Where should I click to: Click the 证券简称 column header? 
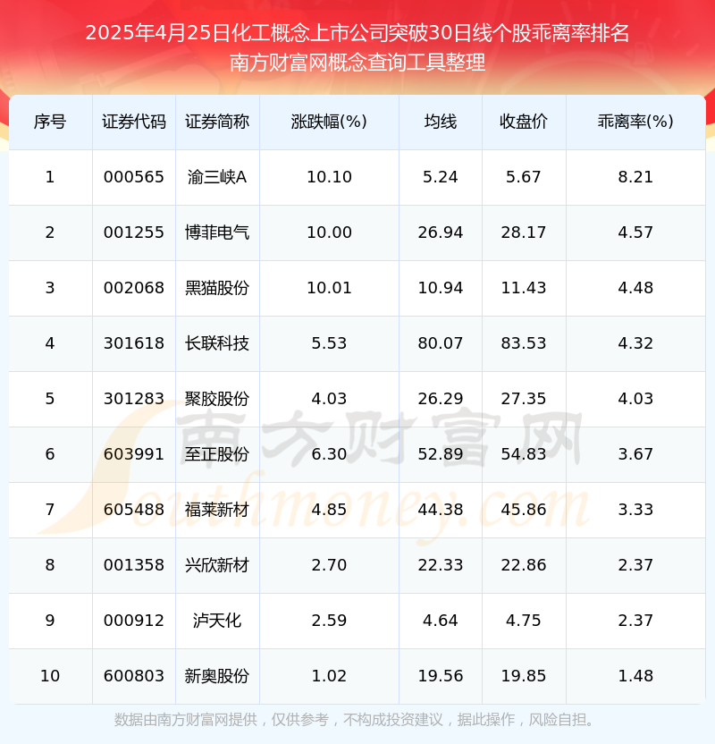217,122
